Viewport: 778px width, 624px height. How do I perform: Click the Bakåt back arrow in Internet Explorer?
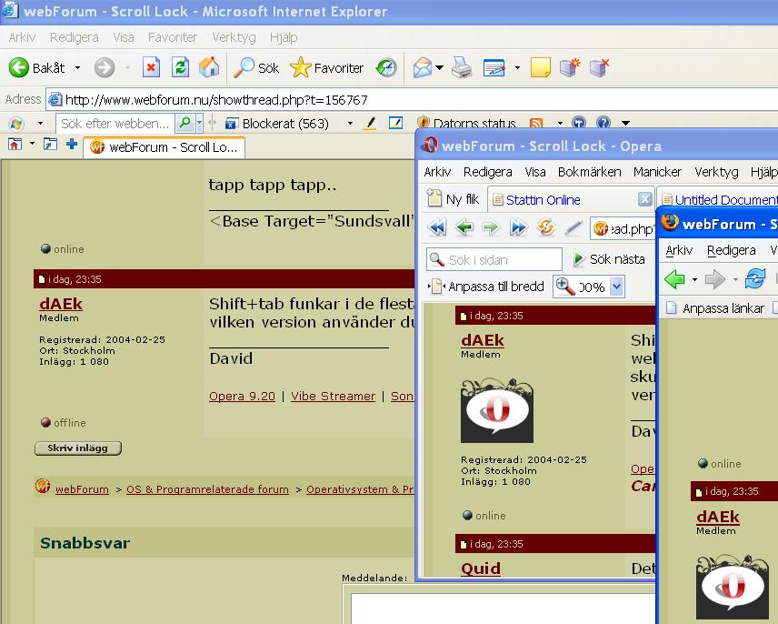[19, 67]
